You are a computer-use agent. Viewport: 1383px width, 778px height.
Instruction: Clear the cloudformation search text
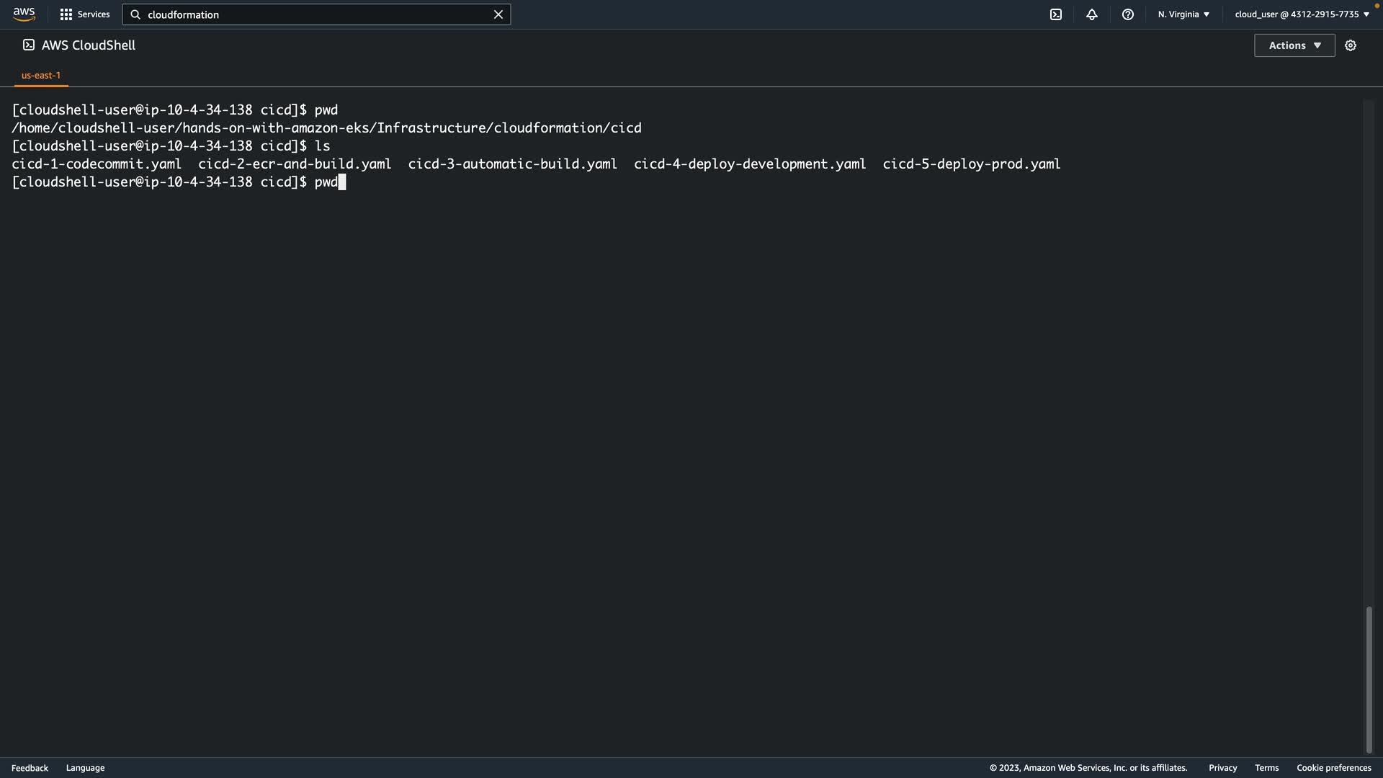pyautogui.click(x=498, y=14)
